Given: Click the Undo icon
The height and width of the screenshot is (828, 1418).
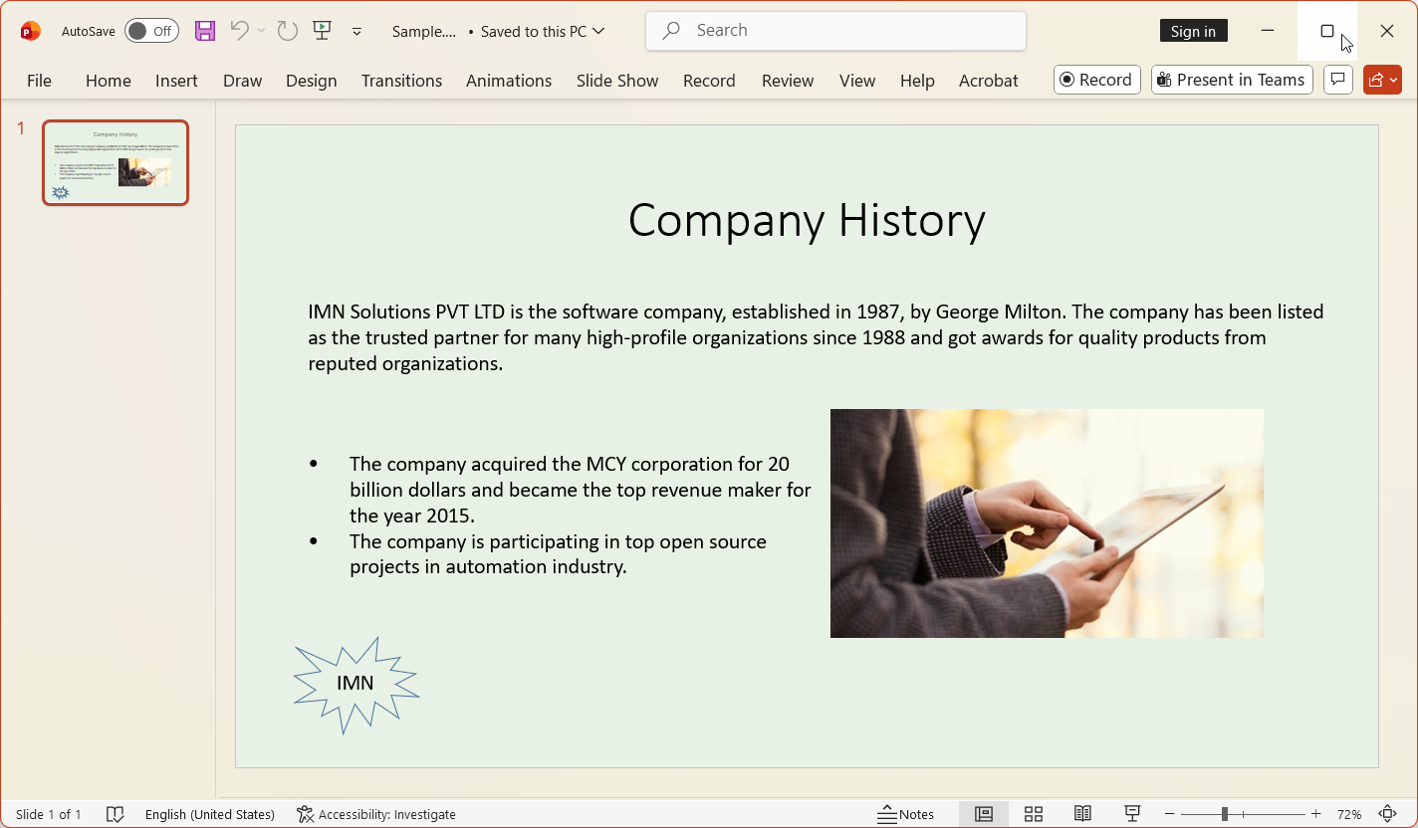Looking at the screenshot, I should [240, 31].
